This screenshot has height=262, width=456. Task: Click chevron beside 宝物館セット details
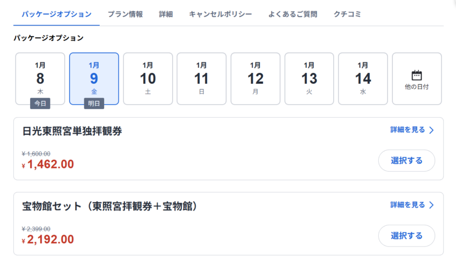(431, 205)
